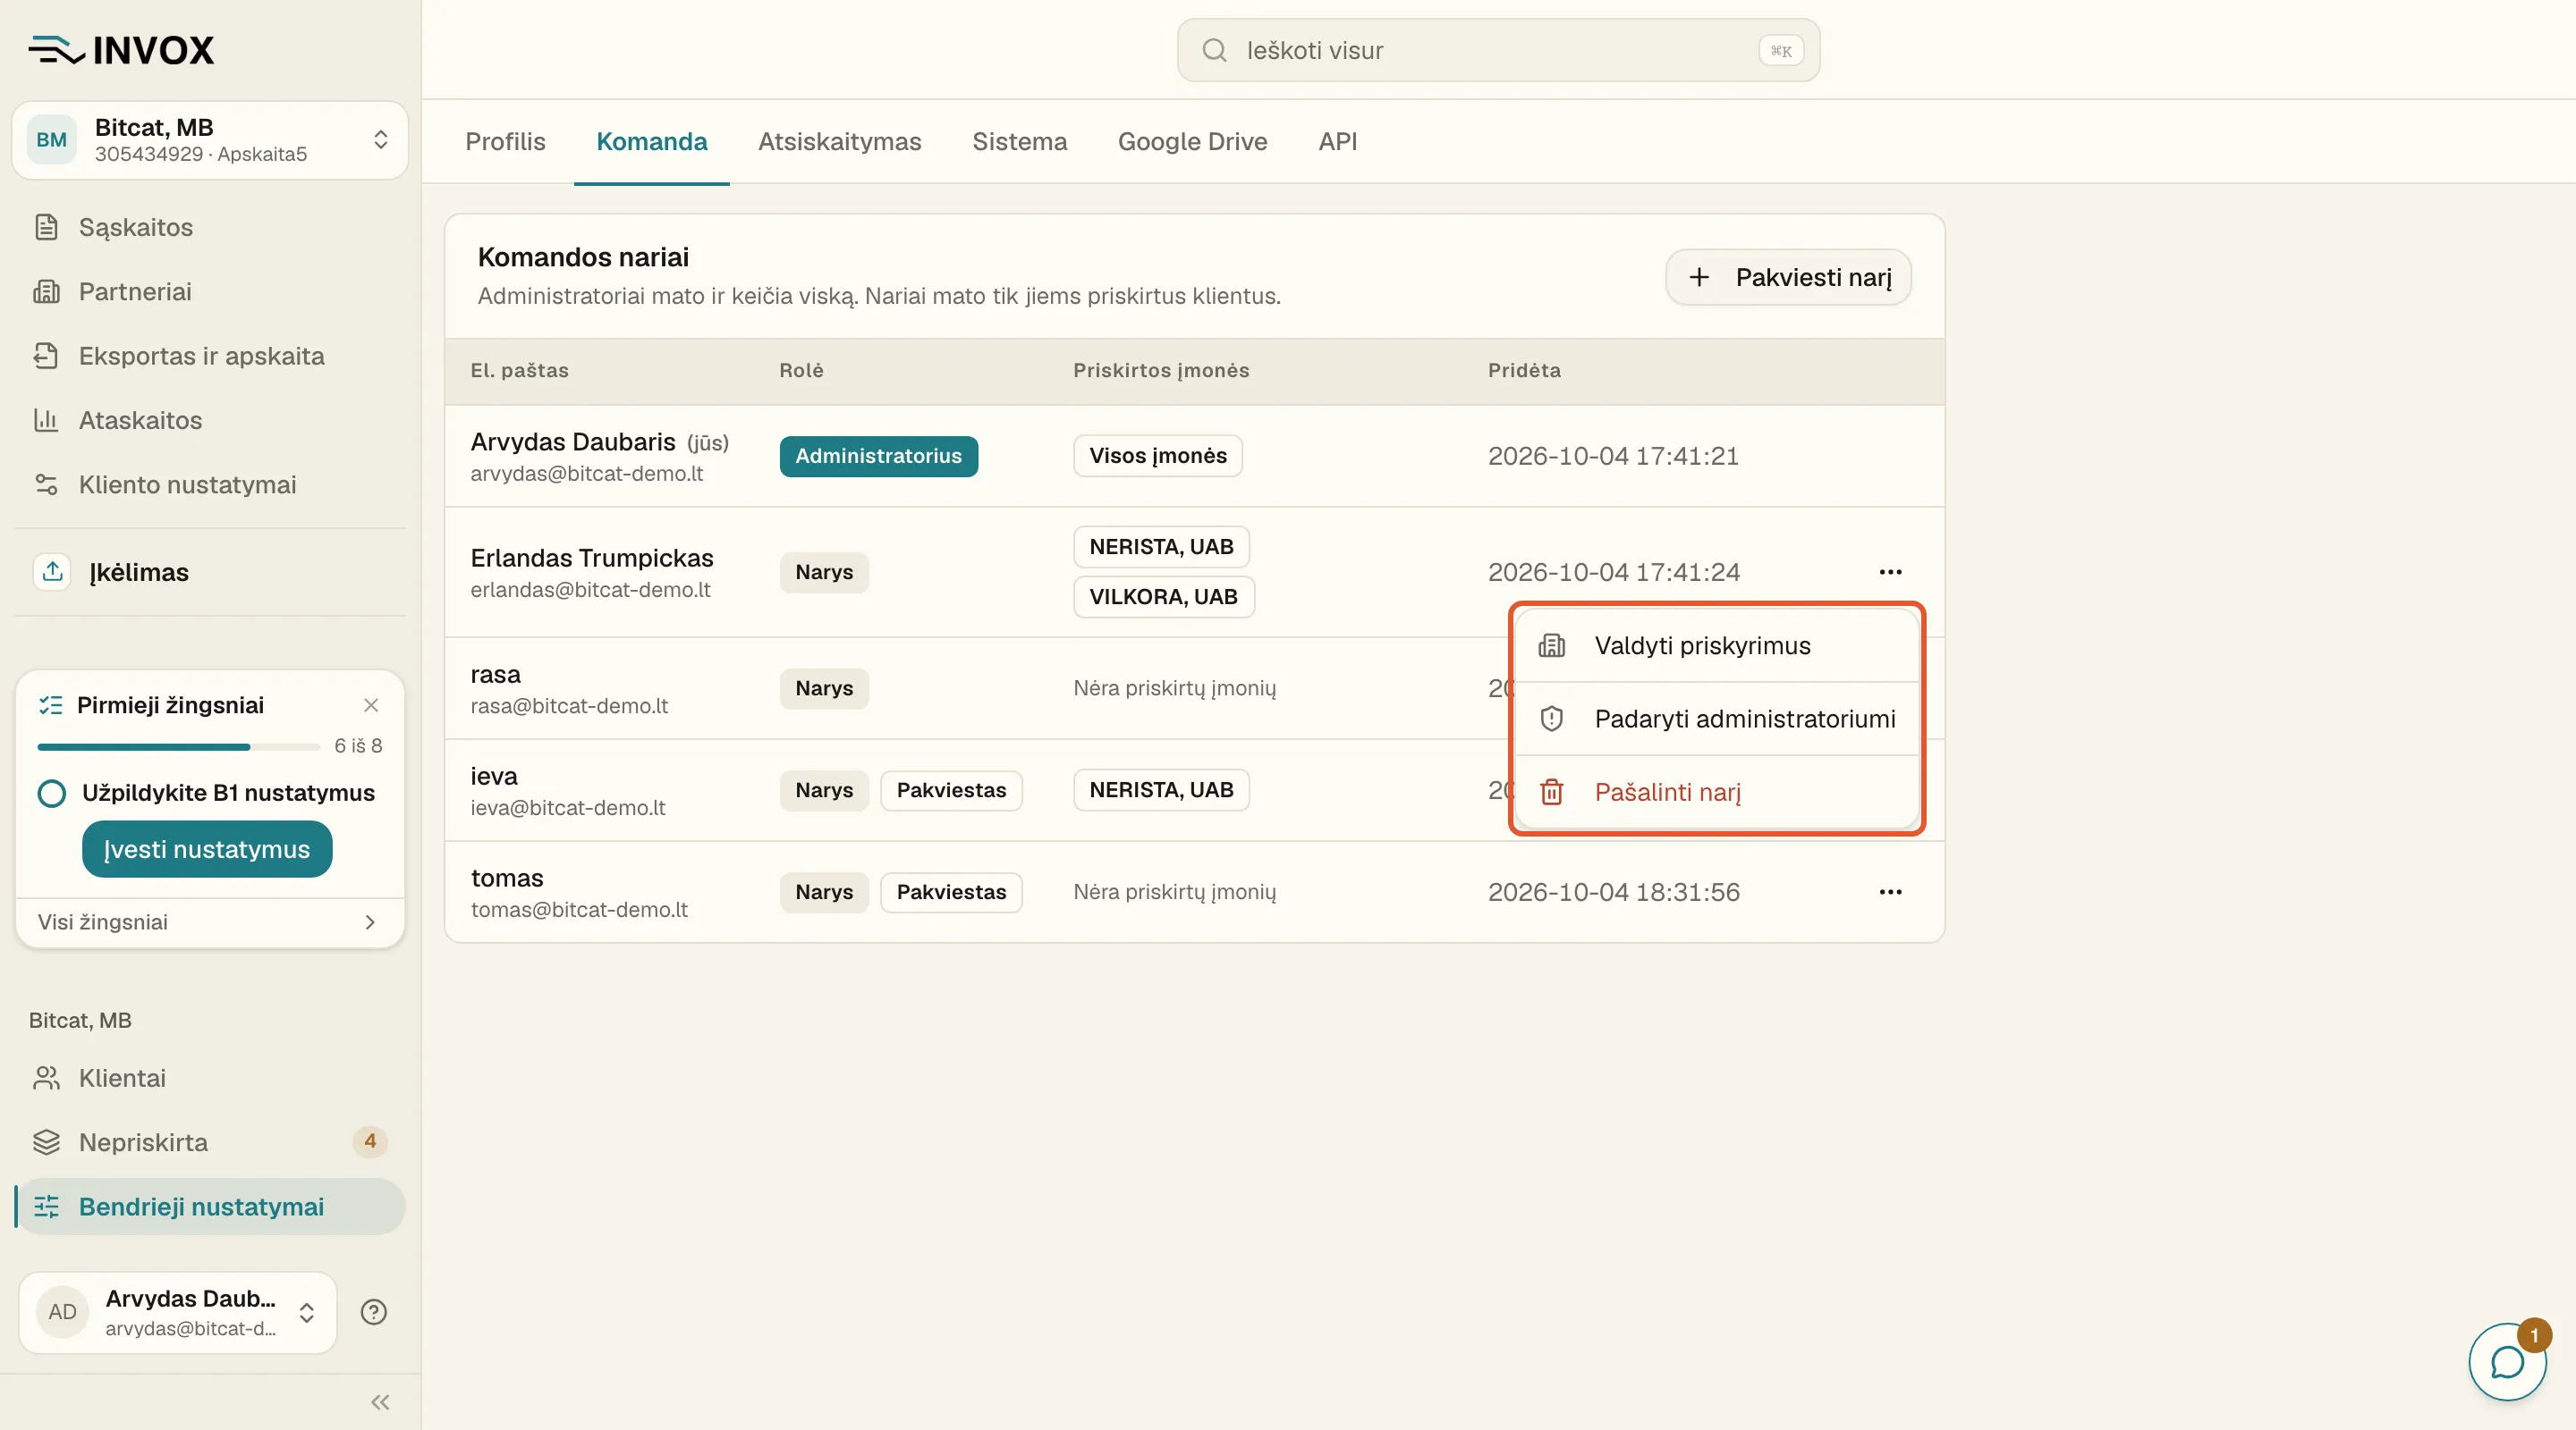Go to the Partneriai section

(x=210, y=291)
